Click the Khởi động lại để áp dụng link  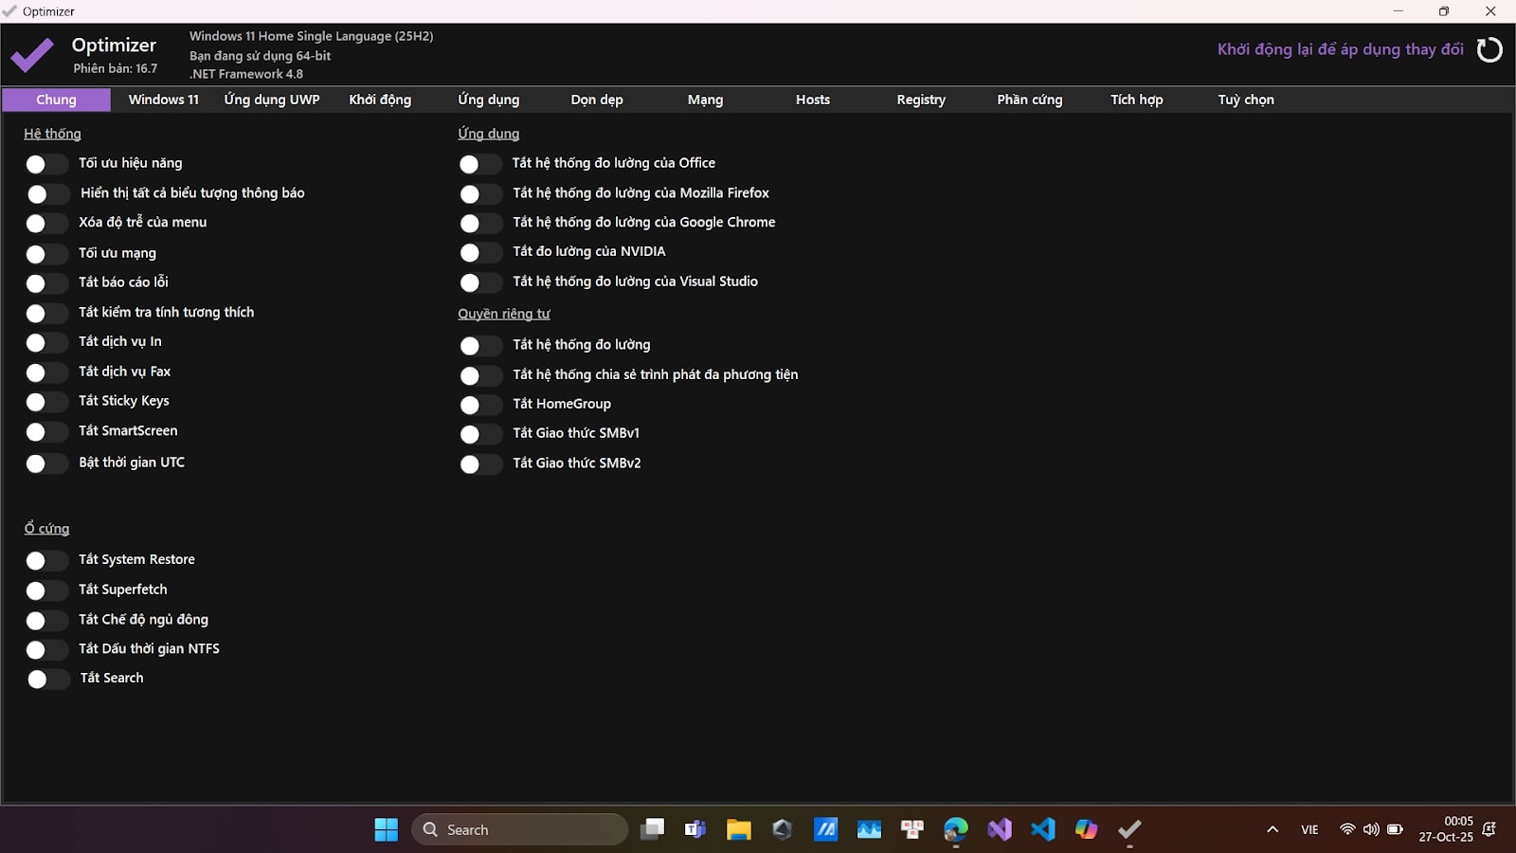coord(1340,49)
